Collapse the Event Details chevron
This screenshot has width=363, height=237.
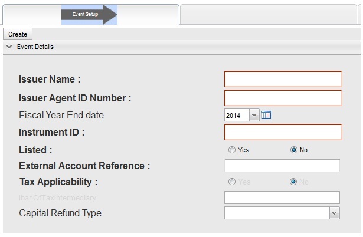(9, 47)
